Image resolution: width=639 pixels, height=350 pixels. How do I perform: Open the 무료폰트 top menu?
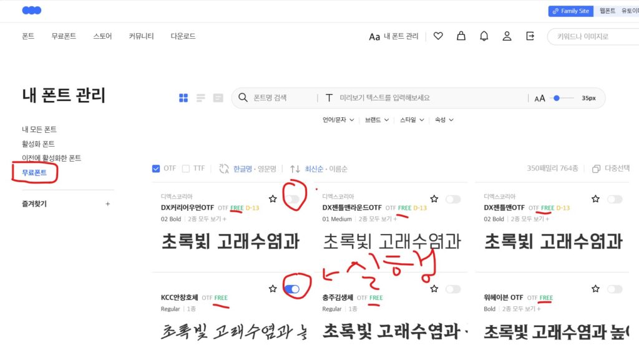click(64, 36)
